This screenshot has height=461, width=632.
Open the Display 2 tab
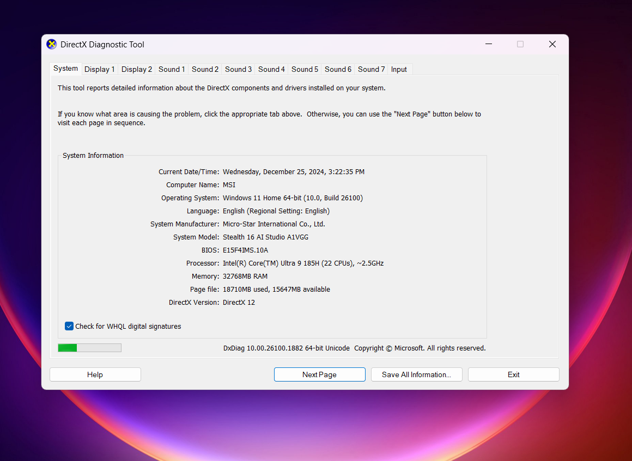(x=137, y=69)
